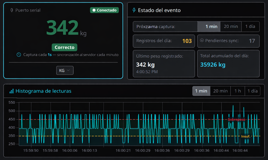Image resolution: width=268 pixels, height=160 pixels.
Task: Click the Último peso registrado 342 kg value
Action: pos(145,64)
